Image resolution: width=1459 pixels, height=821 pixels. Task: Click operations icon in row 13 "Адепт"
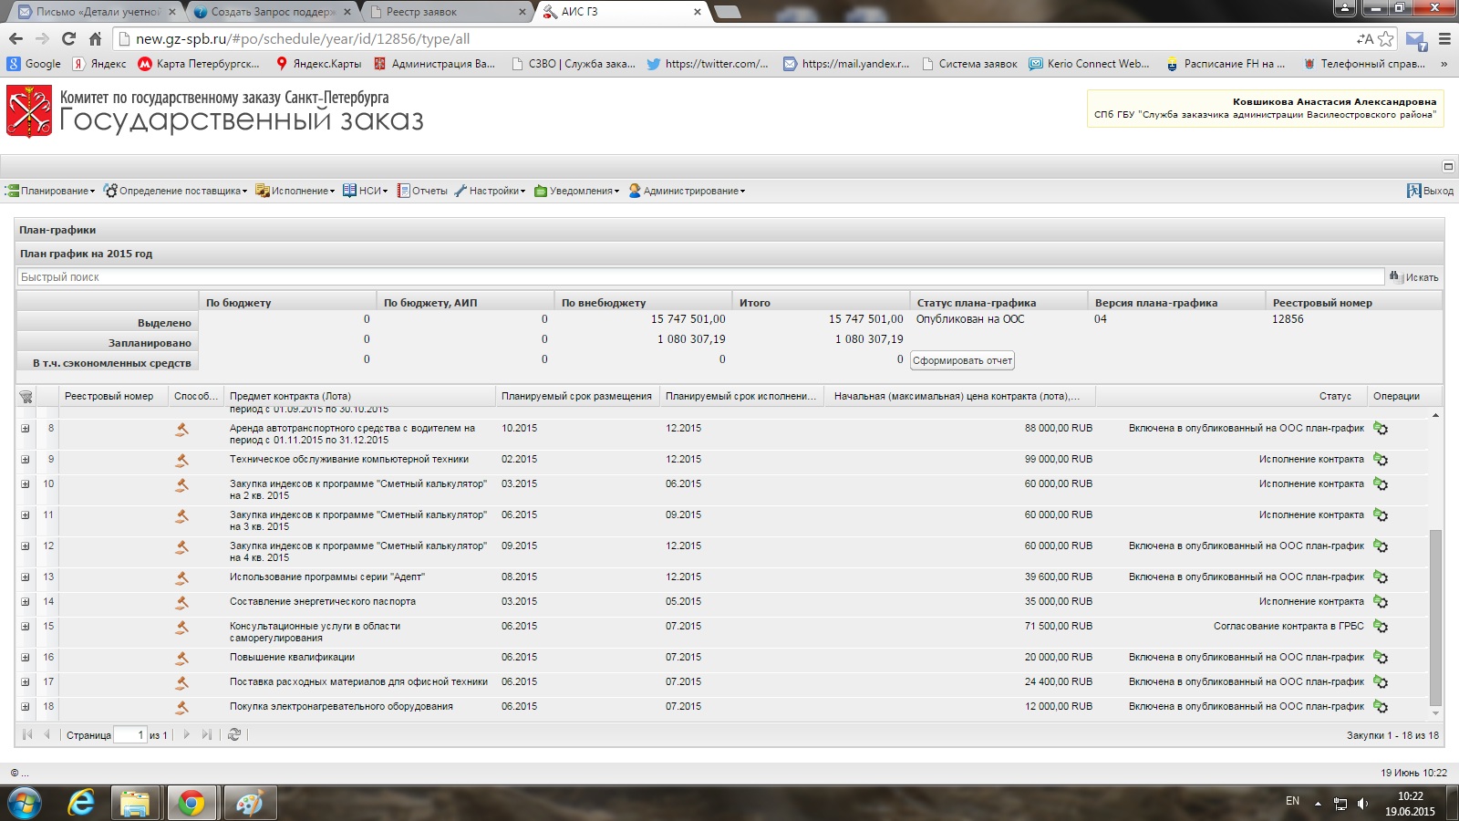(x=1381, y=577)
